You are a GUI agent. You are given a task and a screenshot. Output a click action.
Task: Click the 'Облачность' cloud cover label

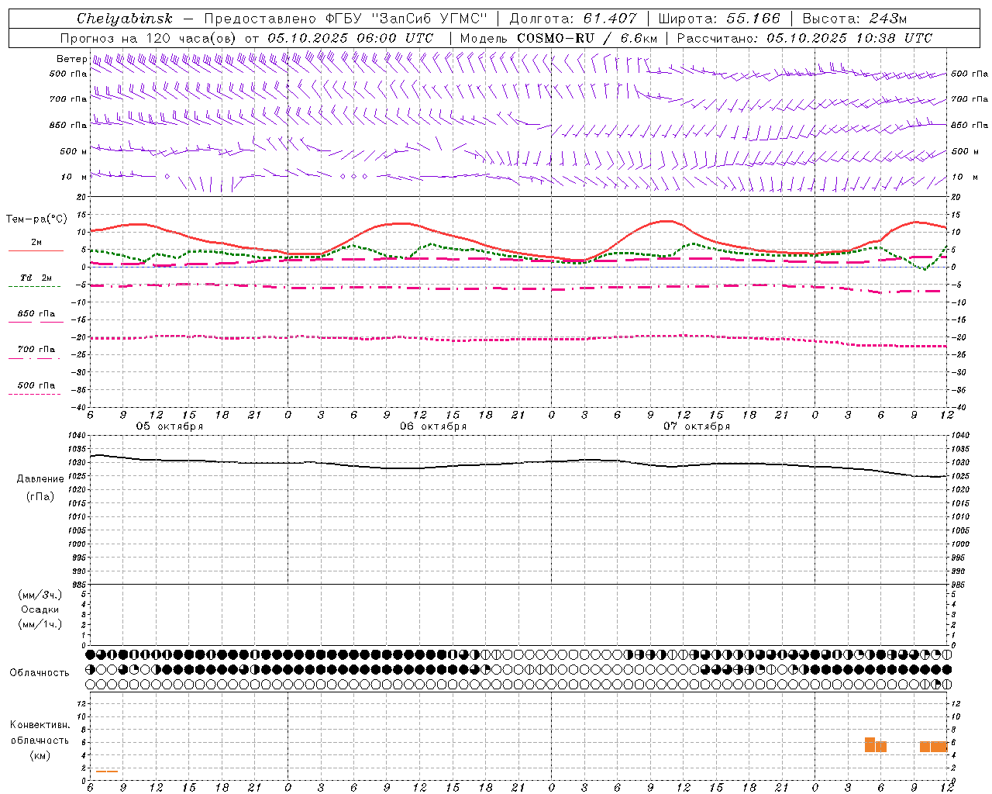pyautogui.click(x=40, y=673)
